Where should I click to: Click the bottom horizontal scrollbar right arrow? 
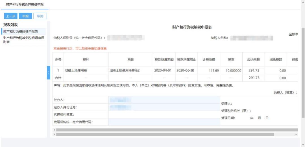(296, 134)
